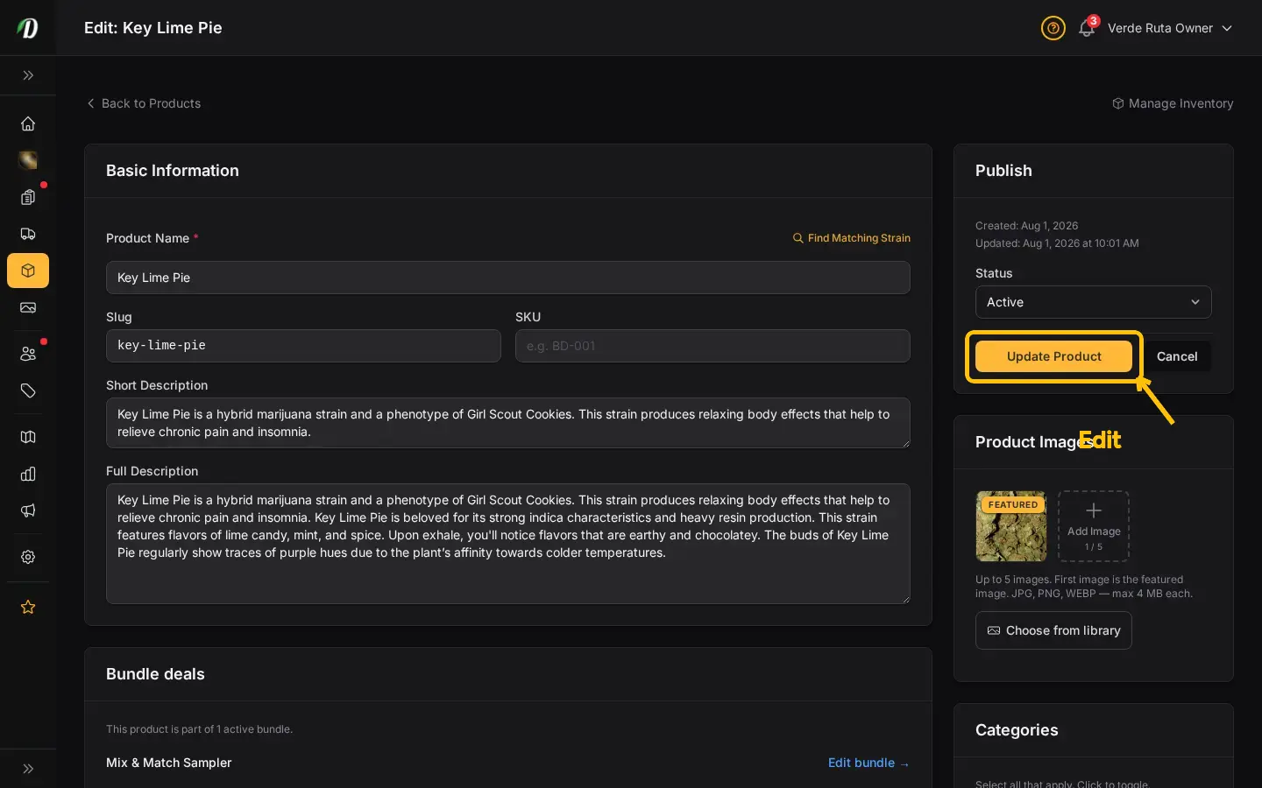Expand the sidebar using the top double-chevron
The width and height of the screenshot is (1262, 788).
(28, 75)
